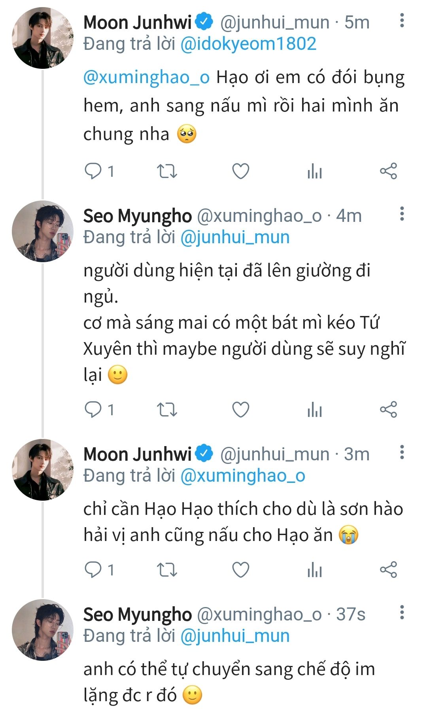Retweet Seo Myungho's 4m reply
This screenshot has width=427, height=715.
167,410
